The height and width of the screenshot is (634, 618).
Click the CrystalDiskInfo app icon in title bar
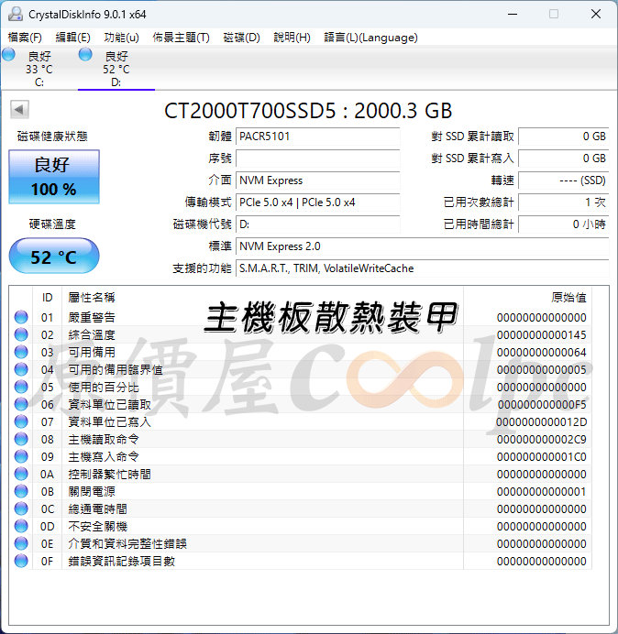16,14
